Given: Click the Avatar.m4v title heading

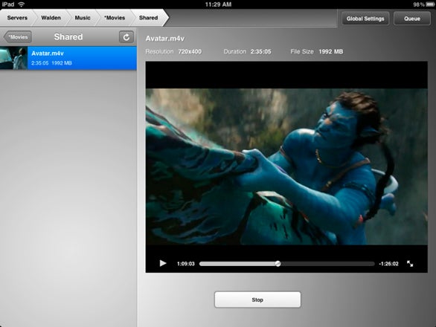Looking at the screenshot, I should (x=165, y=39).
